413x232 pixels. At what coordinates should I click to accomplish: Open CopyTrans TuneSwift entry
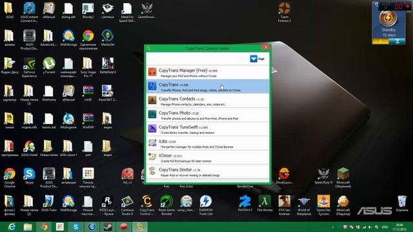click(208, 129)
